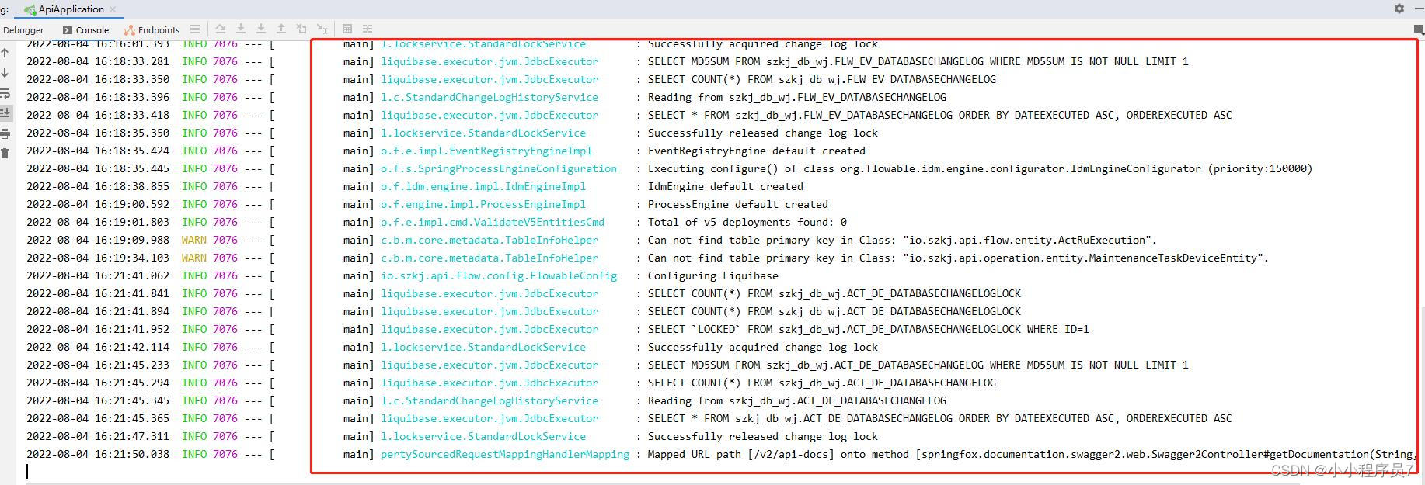The height and width of the screenshot is (485, 1425).
Task: Clear all console output with trash icon
Action: coord(5,154)
